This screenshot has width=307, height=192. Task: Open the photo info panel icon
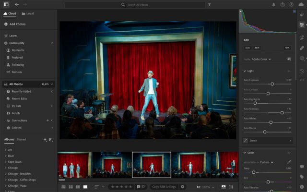click(x=302, y=187)
